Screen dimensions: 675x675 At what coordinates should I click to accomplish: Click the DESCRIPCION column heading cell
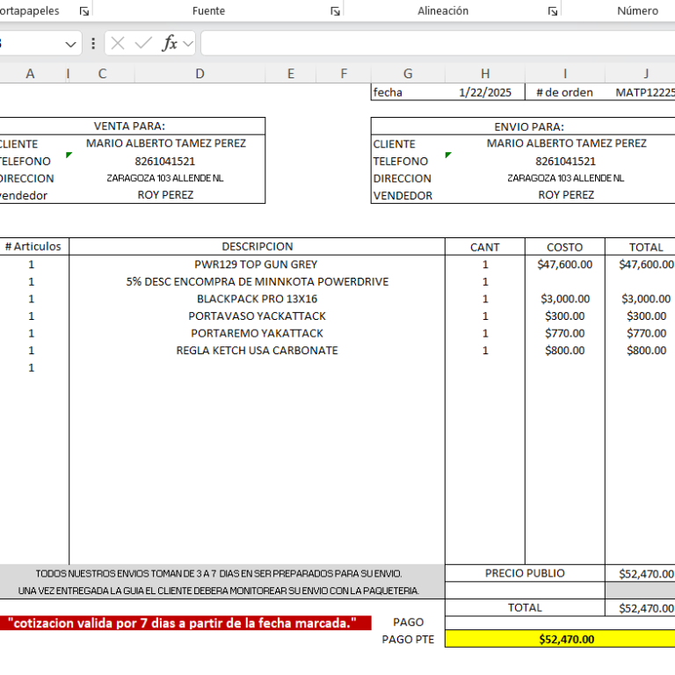tap(257, 246)
